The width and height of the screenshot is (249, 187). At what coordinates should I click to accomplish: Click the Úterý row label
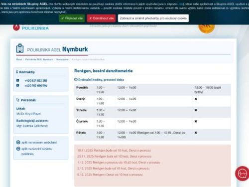[81, 99]
